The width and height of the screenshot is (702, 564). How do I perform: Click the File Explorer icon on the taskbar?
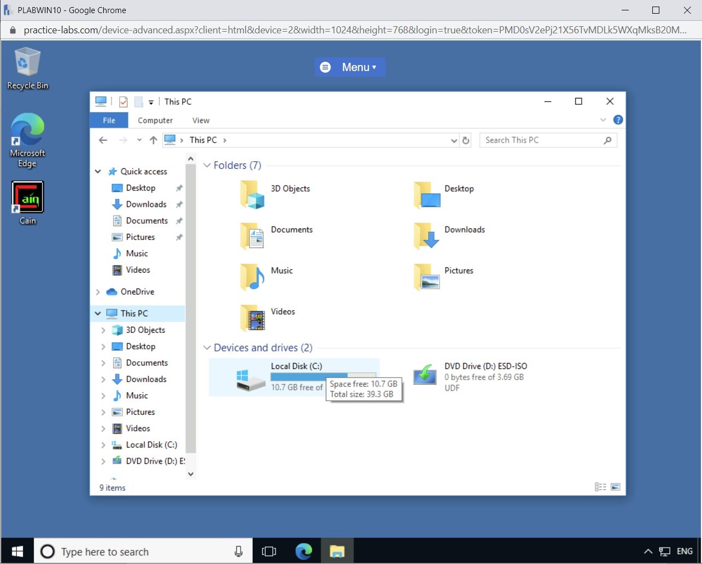click(337, 551)
